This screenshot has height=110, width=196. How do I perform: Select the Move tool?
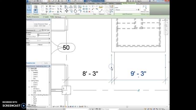tap(66, 11)
